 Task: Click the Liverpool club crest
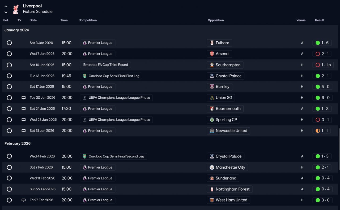(16, 9)
